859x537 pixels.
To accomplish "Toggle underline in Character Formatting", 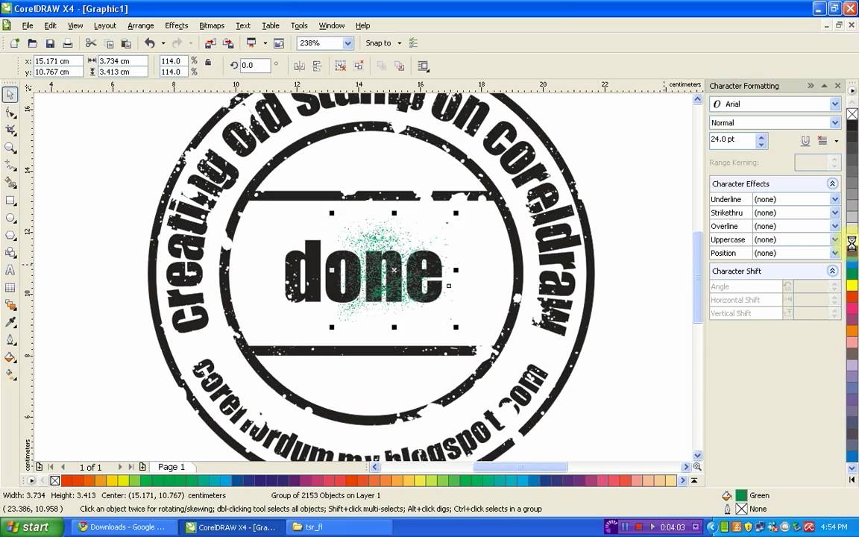I will (805, 141).
